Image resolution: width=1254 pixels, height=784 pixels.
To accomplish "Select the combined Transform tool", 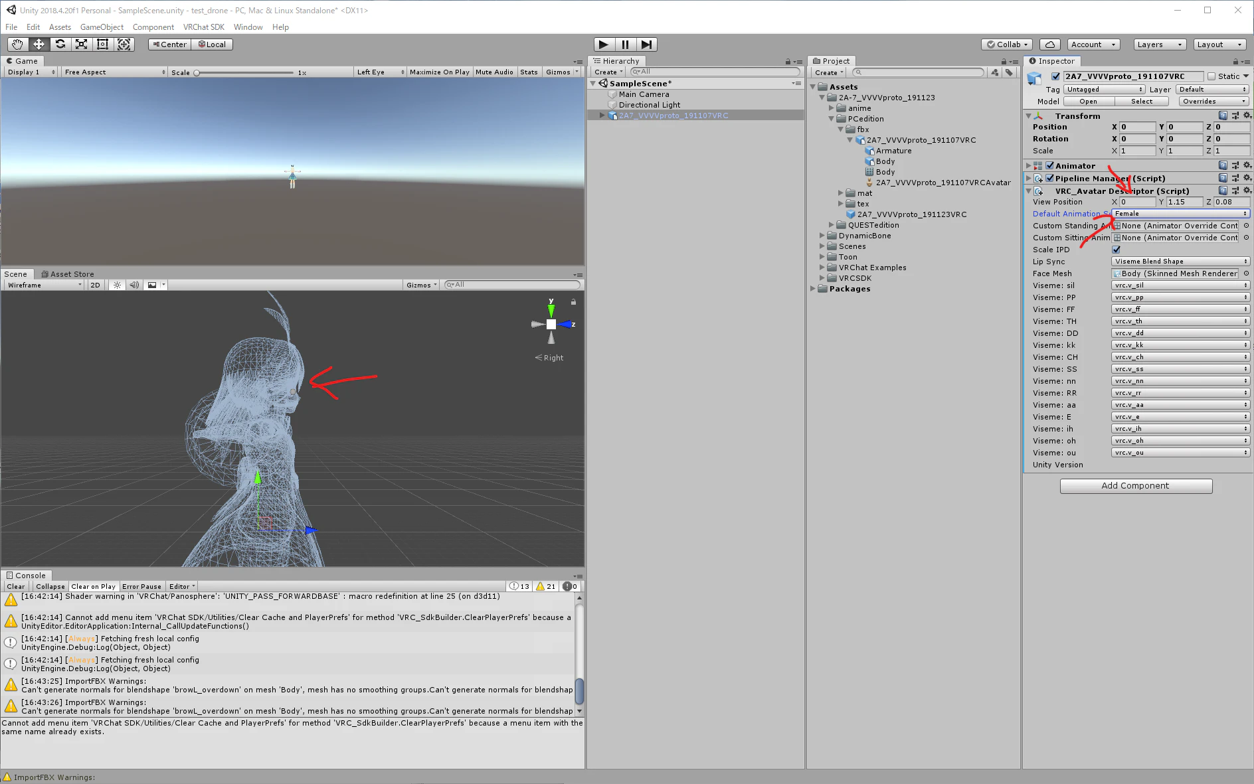I will pos(124,44).
